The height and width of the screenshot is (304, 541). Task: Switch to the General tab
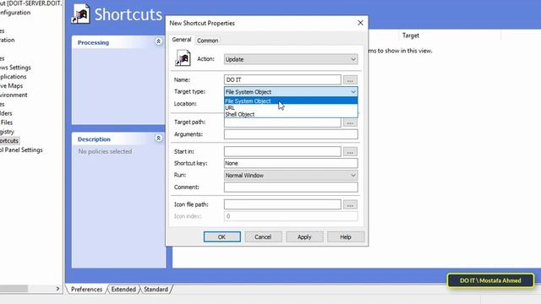182,40
